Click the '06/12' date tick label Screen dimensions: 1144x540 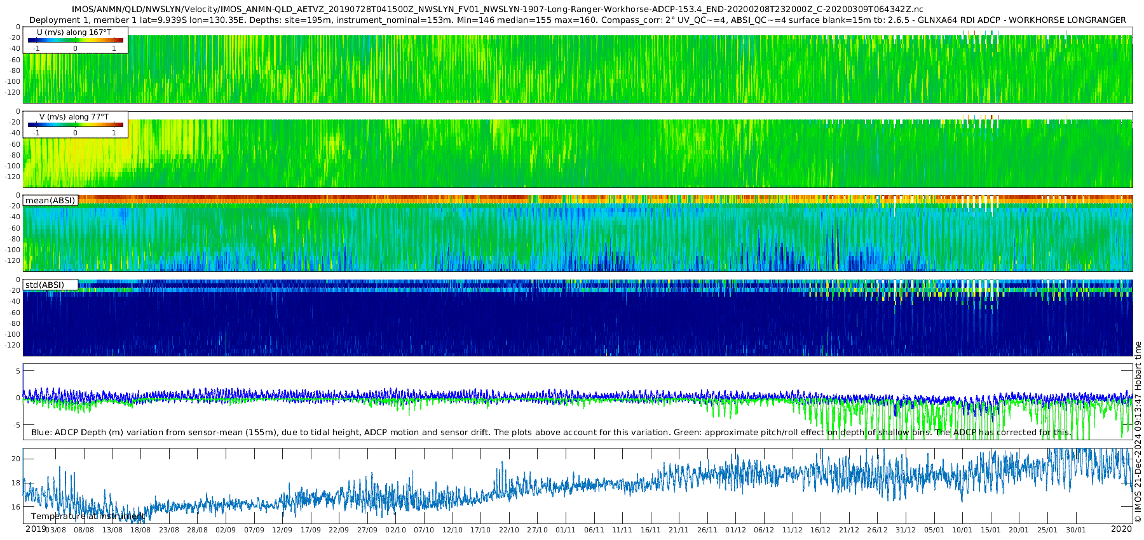pos(764,530)
